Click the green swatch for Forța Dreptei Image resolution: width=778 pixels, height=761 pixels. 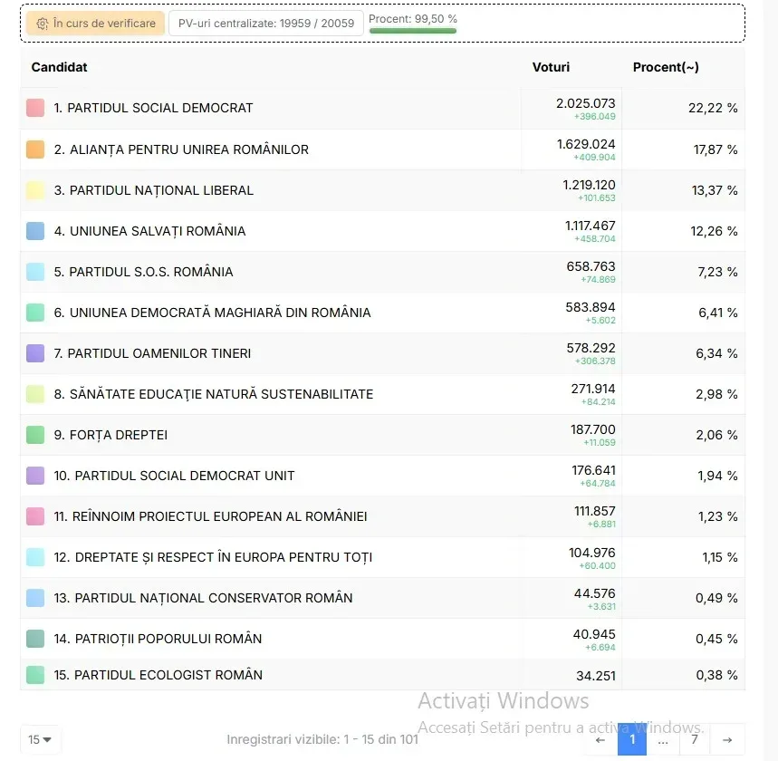click(35, 434)
